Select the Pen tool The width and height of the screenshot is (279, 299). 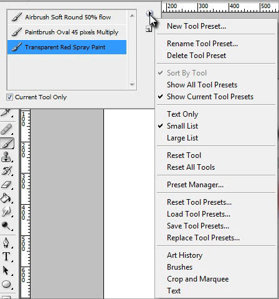(x=6, y=243)
